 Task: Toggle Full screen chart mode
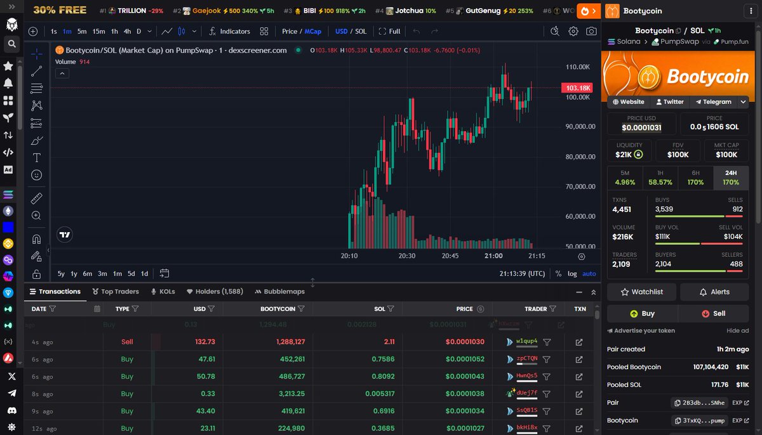389,31
